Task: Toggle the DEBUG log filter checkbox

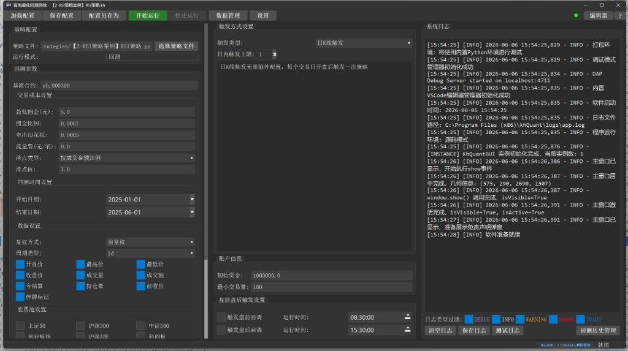Action: (x=469, y=319)
